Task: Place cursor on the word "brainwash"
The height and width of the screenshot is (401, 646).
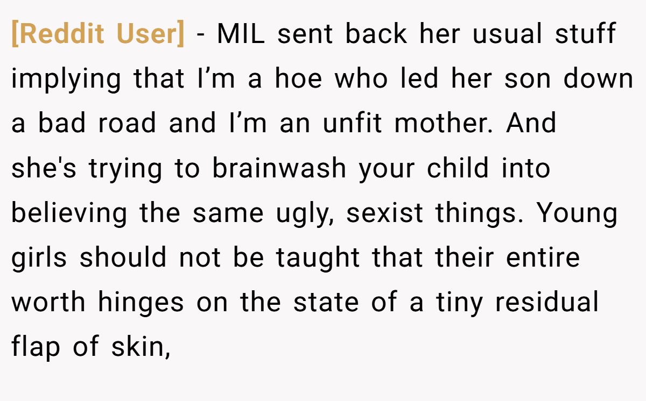Action: point(279,168)
